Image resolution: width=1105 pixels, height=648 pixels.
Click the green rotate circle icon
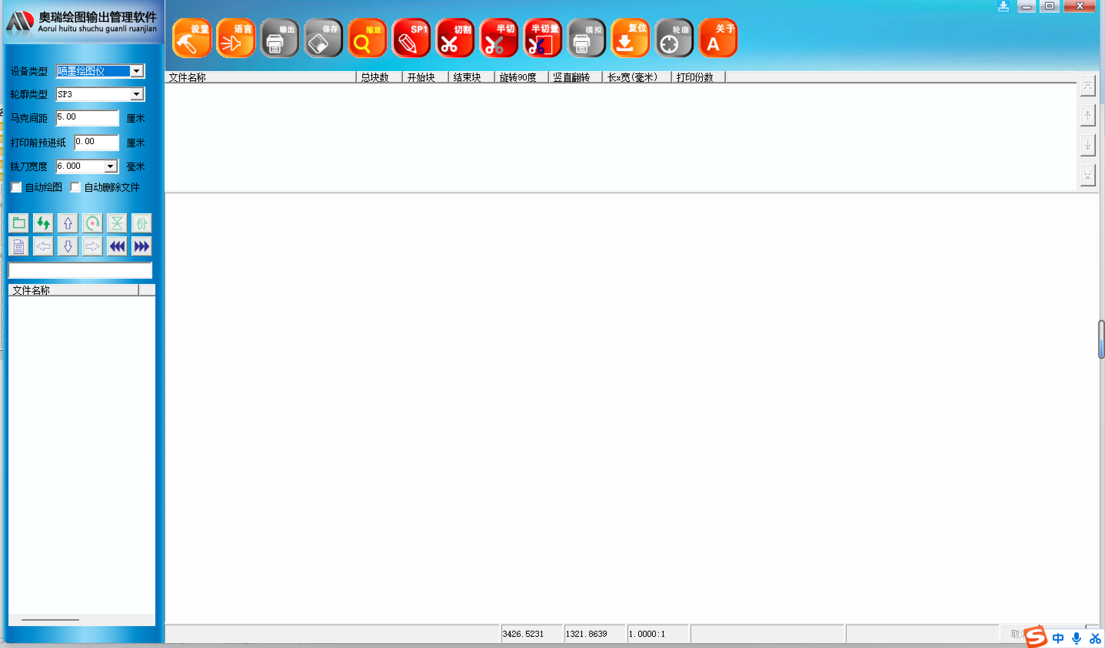pyautogui.click(x=93, y=223)
